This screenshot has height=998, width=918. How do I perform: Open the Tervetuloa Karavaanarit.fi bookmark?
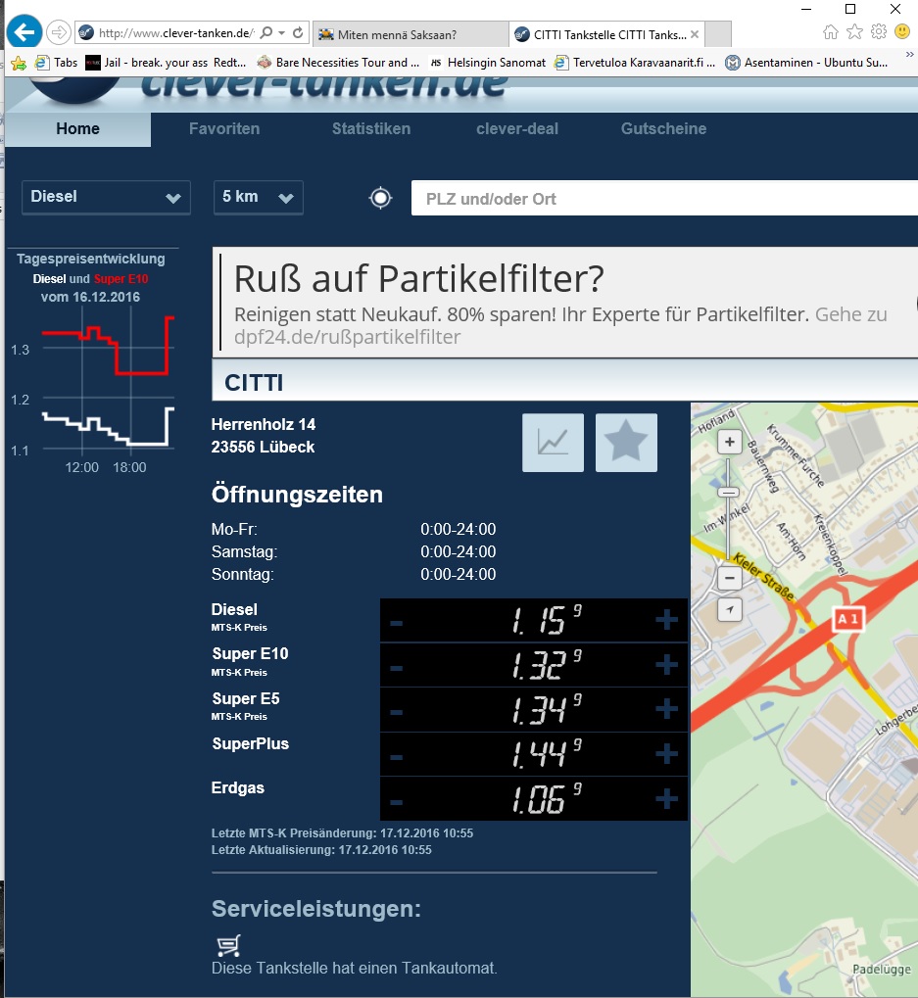635,63
